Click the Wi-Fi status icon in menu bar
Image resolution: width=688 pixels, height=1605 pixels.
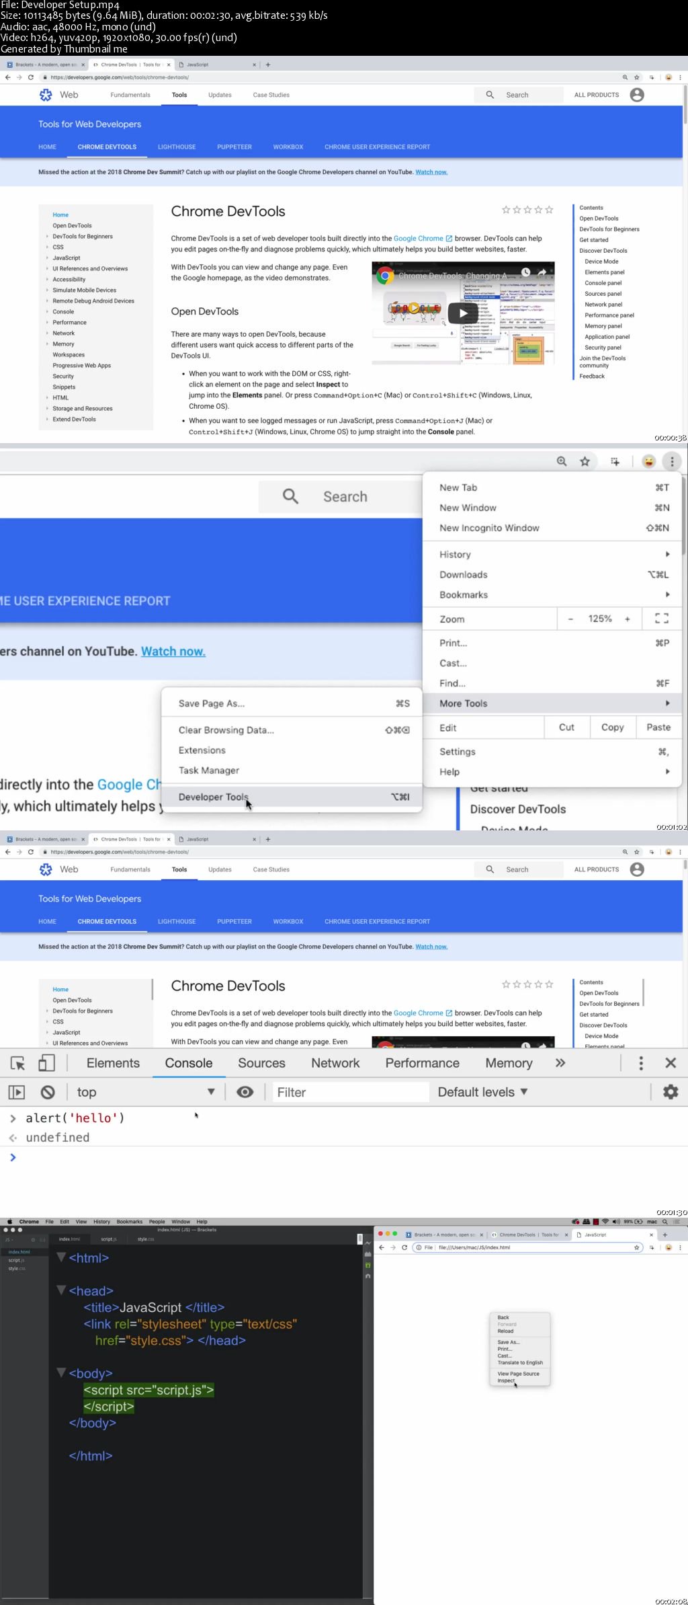(605, 1222)
